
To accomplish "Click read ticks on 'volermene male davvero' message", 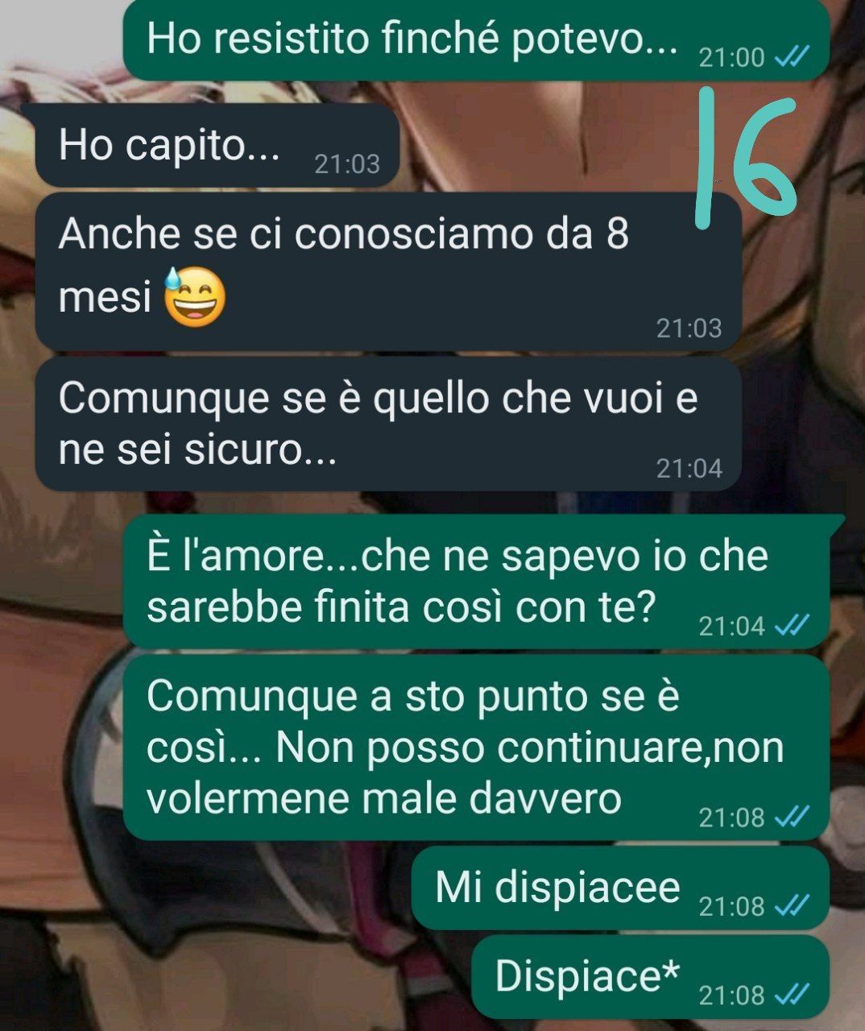I will point(792,818).
